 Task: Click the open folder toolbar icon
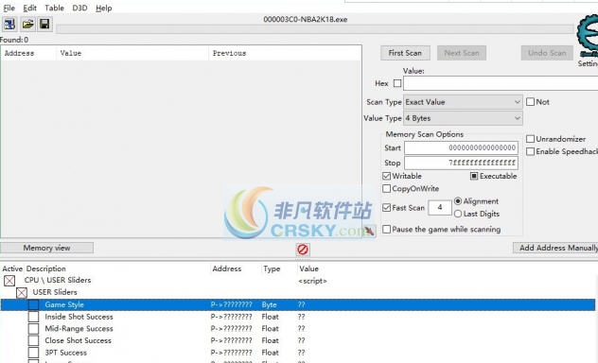coord(27,25)
